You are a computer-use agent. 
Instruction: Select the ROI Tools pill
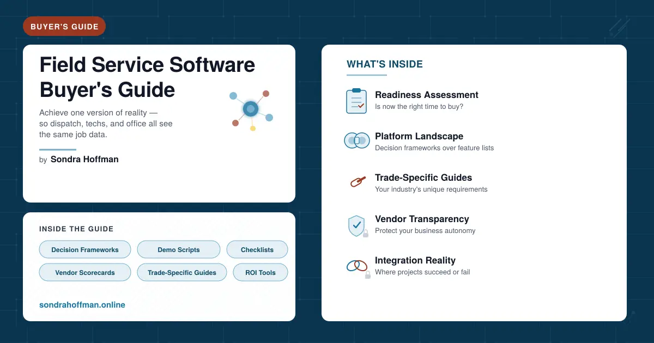point(261,272)
